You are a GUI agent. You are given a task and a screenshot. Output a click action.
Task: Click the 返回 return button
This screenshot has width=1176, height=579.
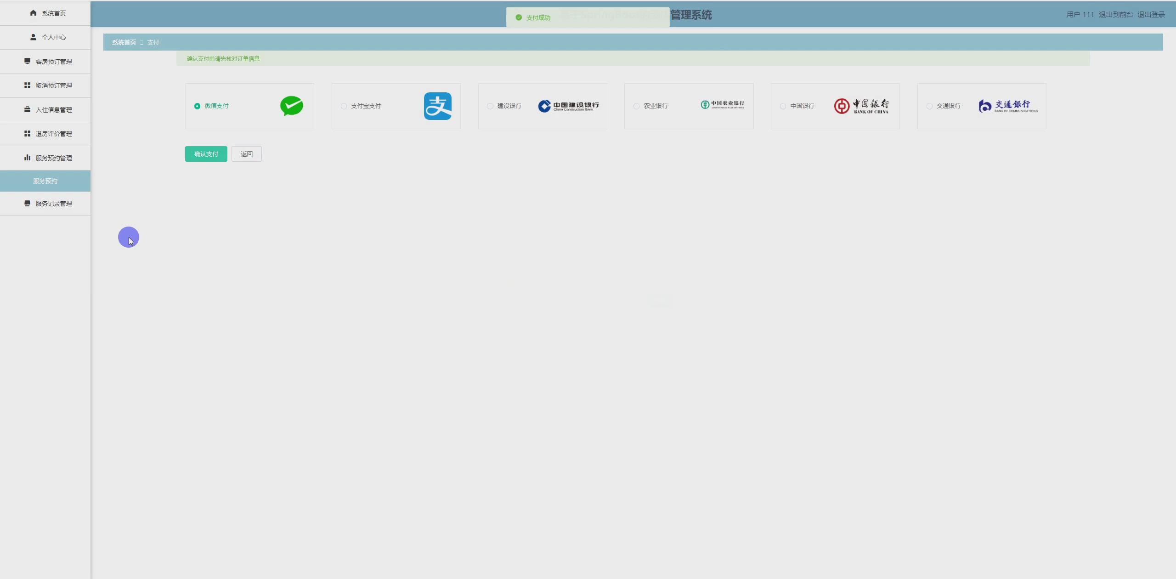pyautogui.click(x=246, y=153)
